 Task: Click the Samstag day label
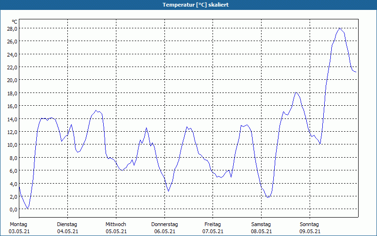[x=261, y=224]
